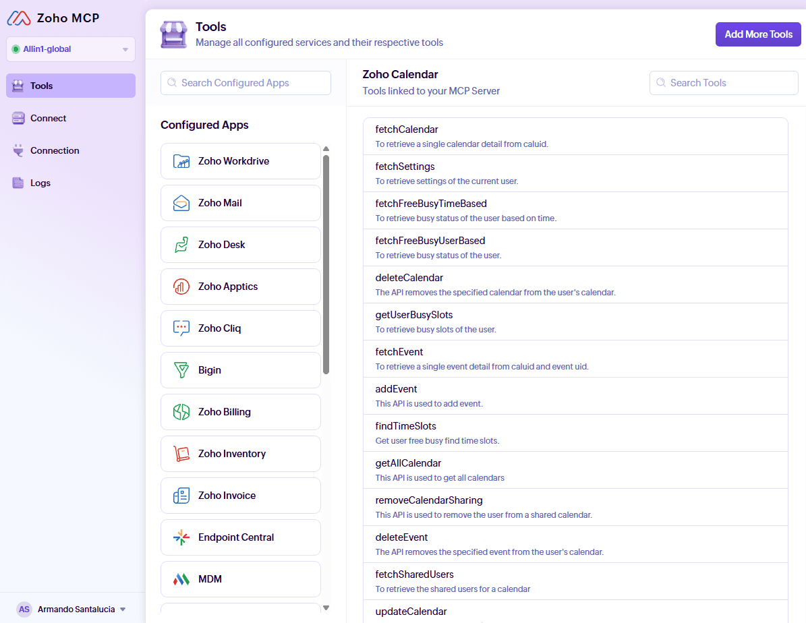
Task: Click the Zoho Billing icon
Action: point(181,412)
